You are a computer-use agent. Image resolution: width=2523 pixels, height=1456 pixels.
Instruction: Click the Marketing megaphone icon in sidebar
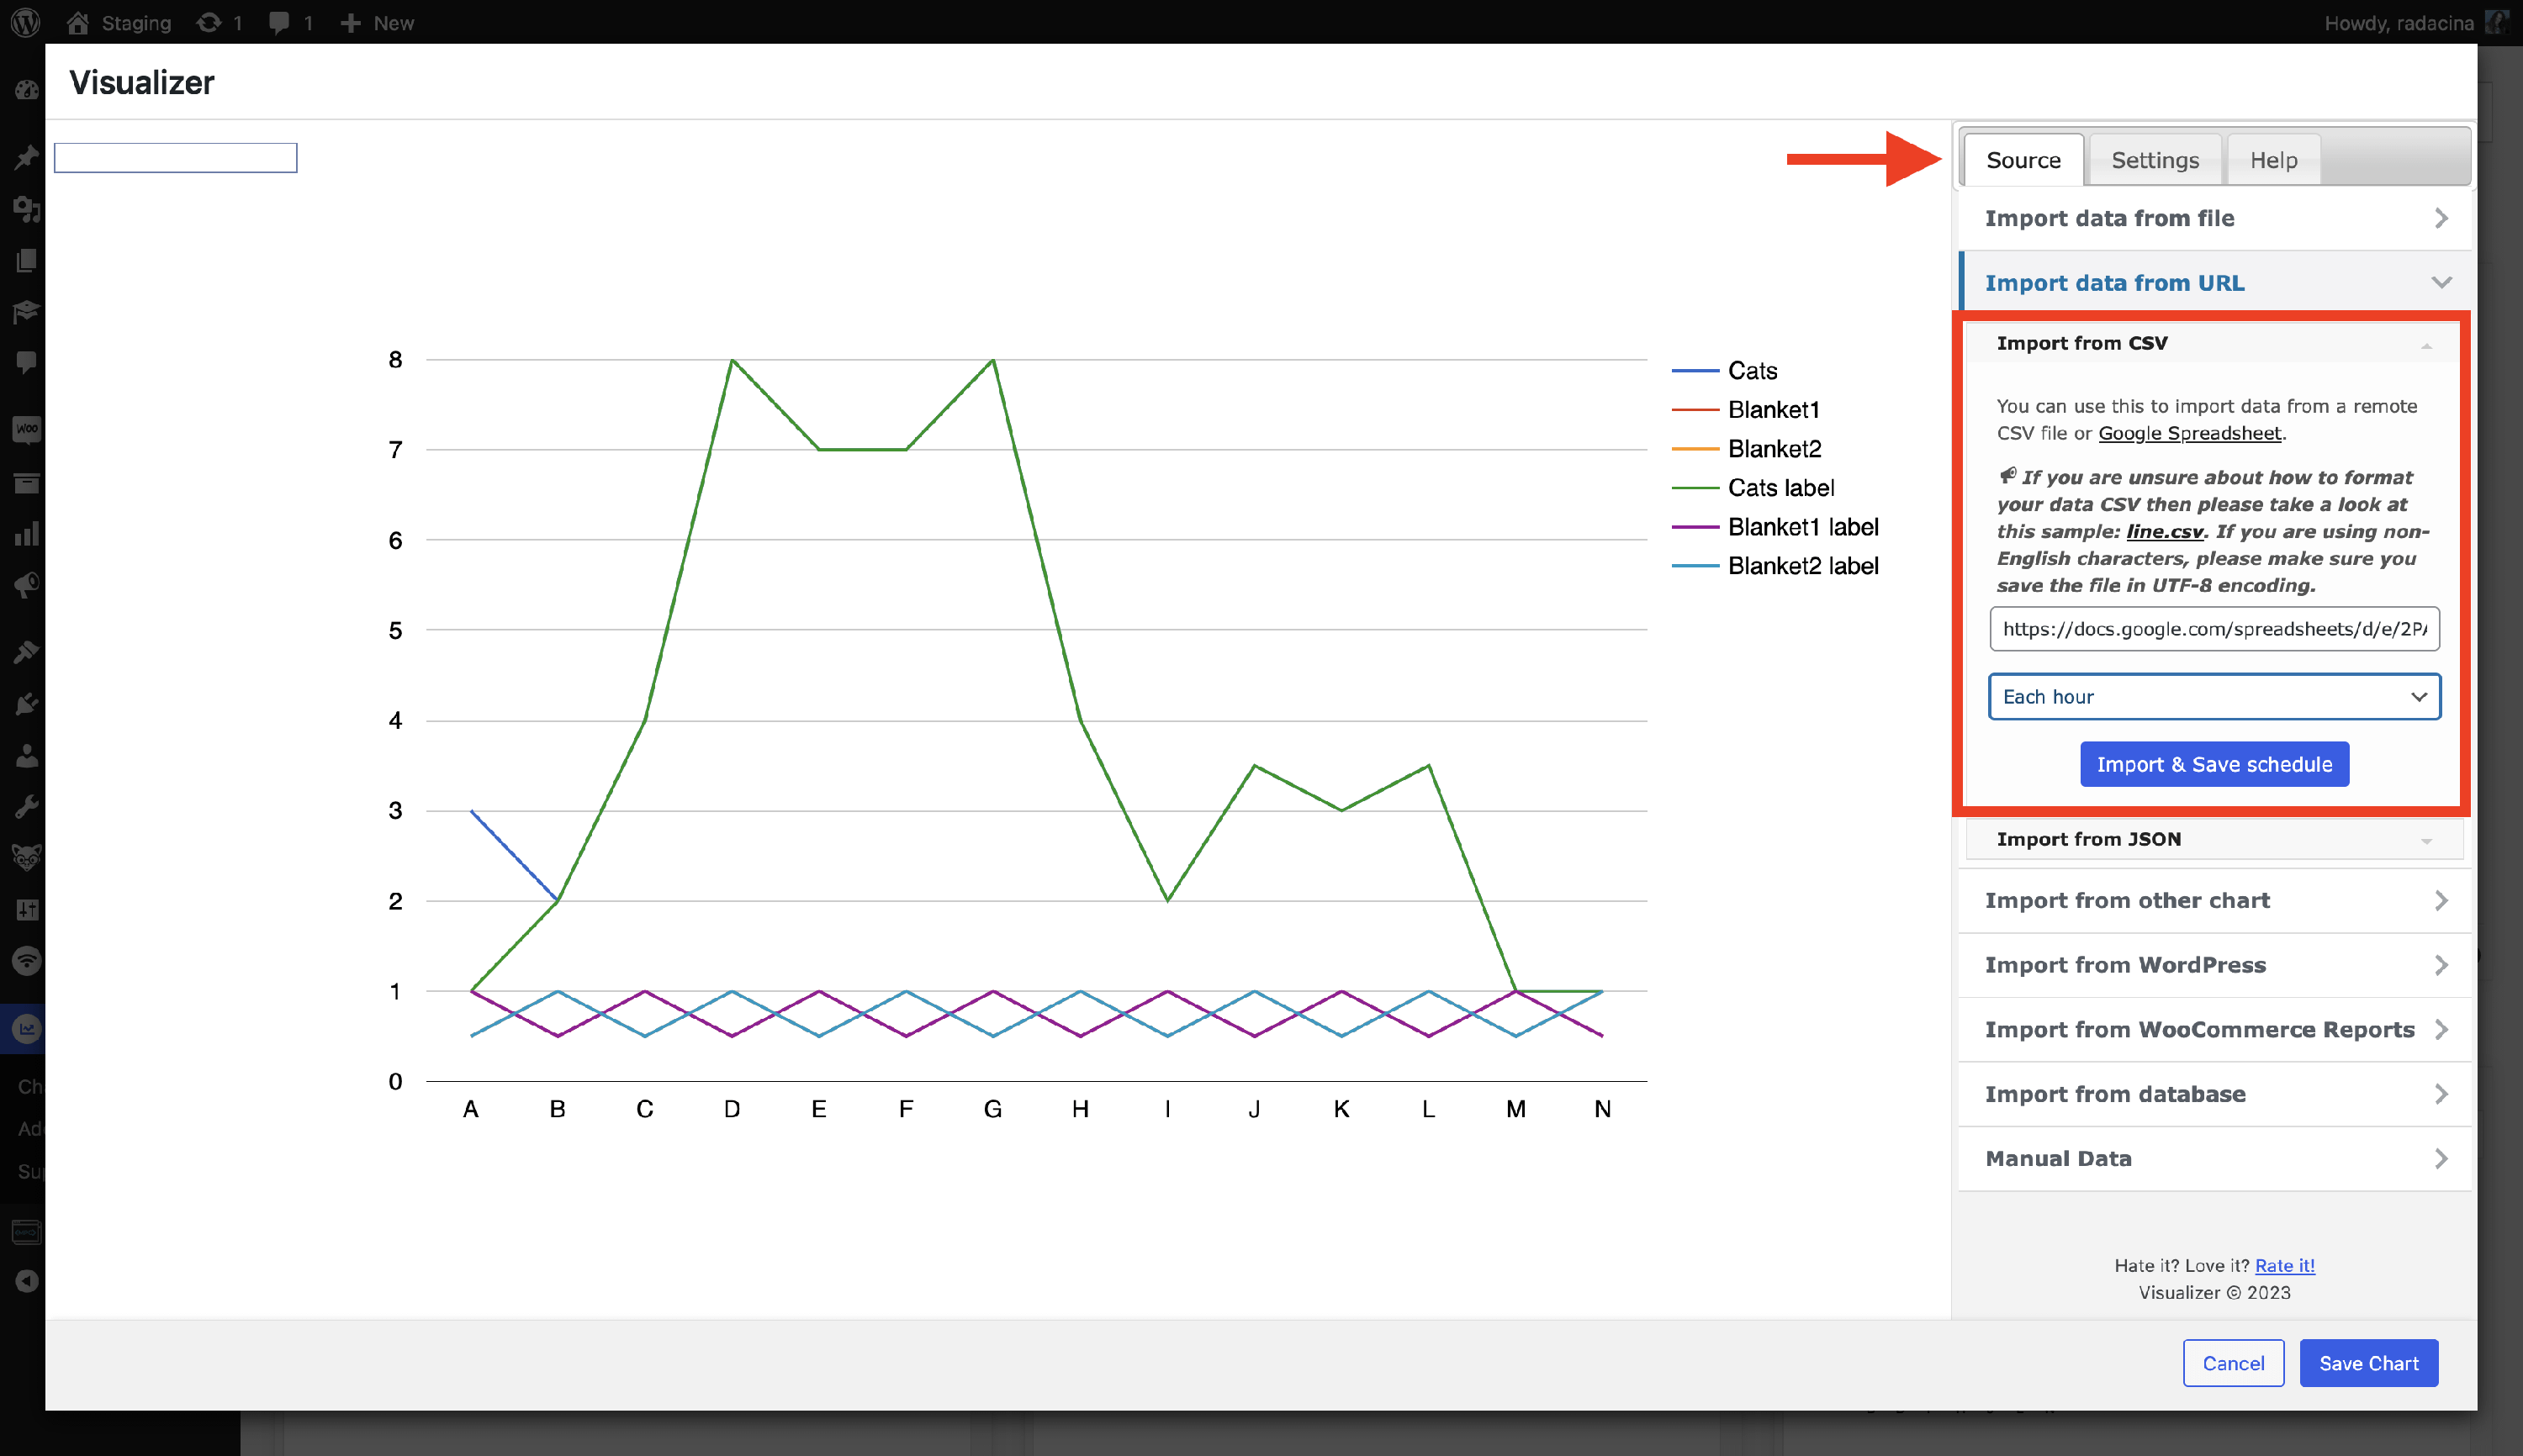tap(26, 585)
